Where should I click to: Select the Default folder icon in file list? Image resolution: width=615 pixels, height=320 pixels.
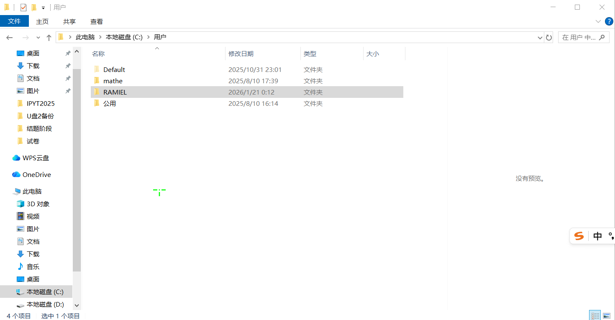click(x=97, y=69)
